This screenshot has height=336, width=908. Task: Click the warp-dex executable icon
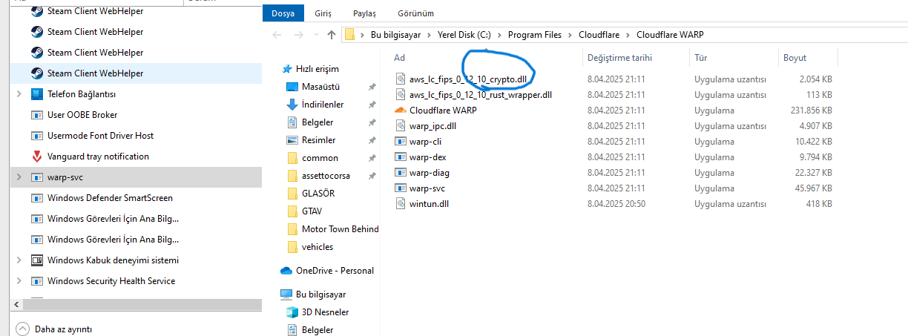[400, 157]
